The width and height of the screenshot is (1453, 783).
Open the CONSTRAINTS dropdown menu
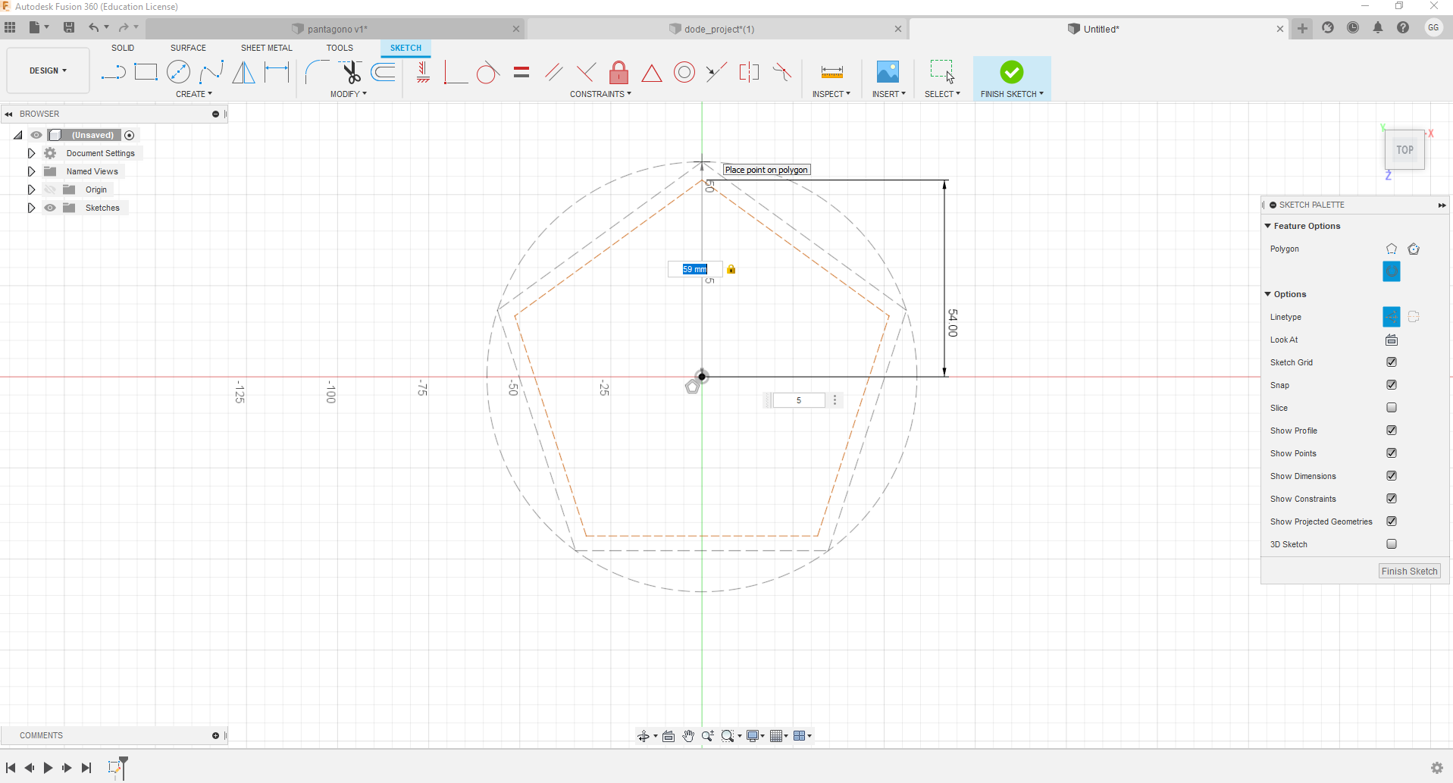pyautogui.click(x=600, y=94)
